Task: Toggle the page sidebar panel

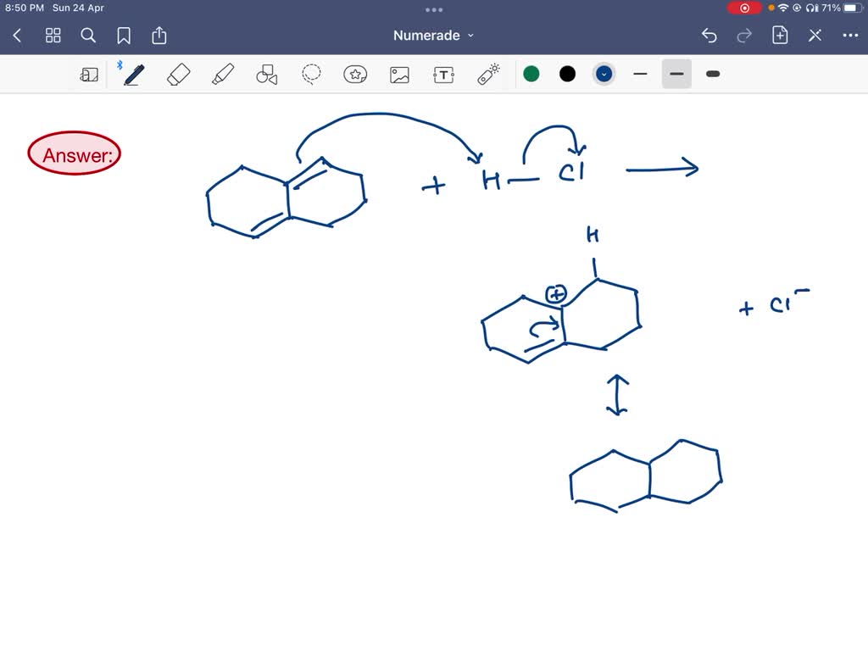Action: tap(89, 74)
